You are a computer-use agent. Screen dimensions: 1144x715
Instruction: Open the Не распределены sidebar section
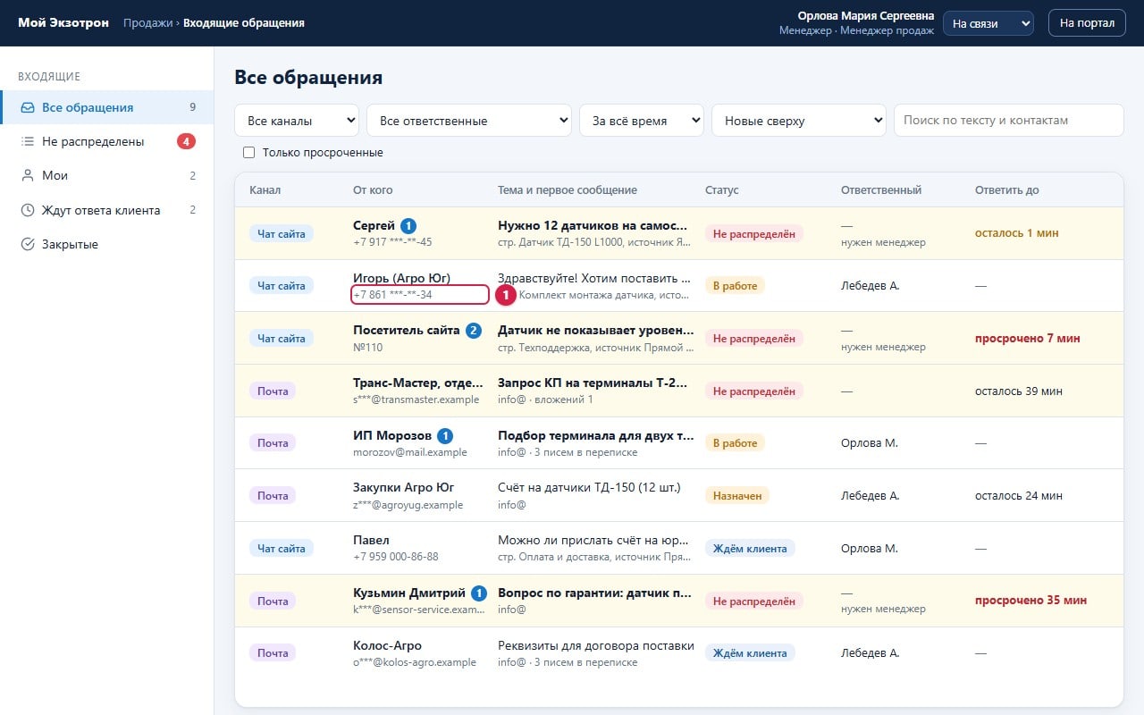coord(106,141)
